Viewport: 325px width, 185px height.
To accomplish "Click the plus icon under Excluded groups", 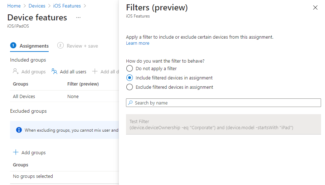I will (16, 152).
